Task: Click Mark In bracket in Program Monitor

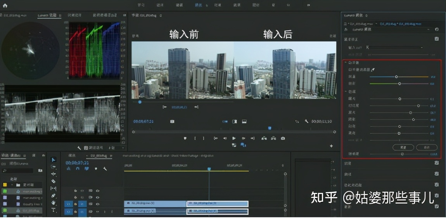Action: [x=195, y=138]
